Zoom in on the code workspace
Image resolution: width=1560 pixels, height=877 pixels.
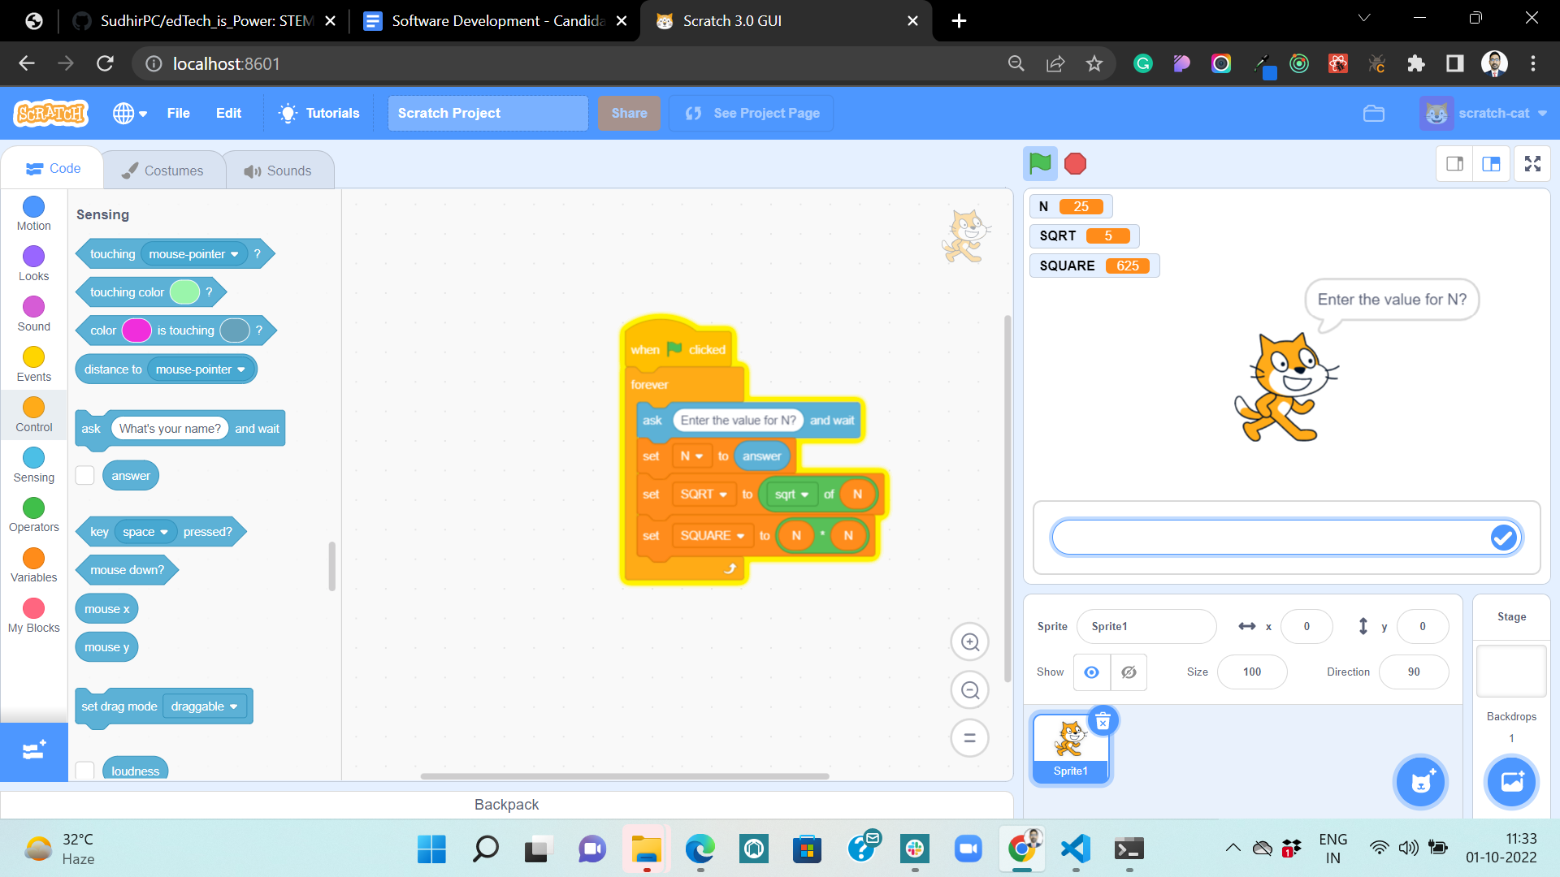(x=969, y=642)
